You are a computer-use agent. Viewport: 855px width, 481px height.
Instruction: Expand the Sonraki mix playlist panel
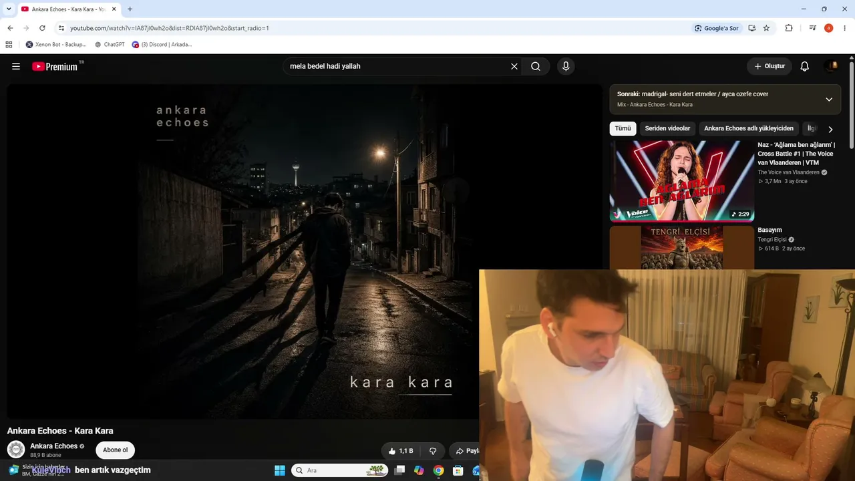(x=829, y=99)
